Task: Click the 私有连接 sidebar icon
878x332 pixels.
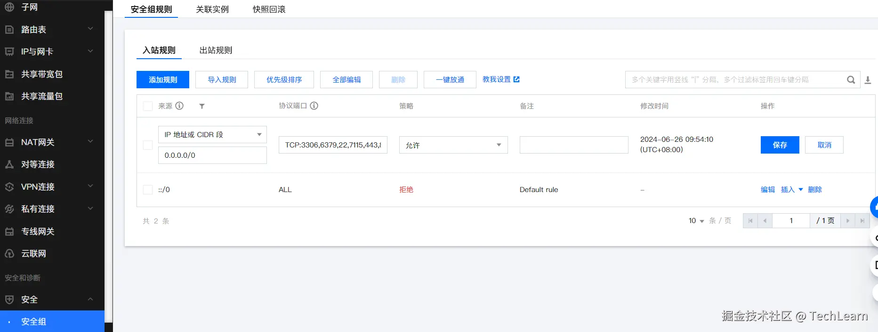Action: click(x=9, y=209)
